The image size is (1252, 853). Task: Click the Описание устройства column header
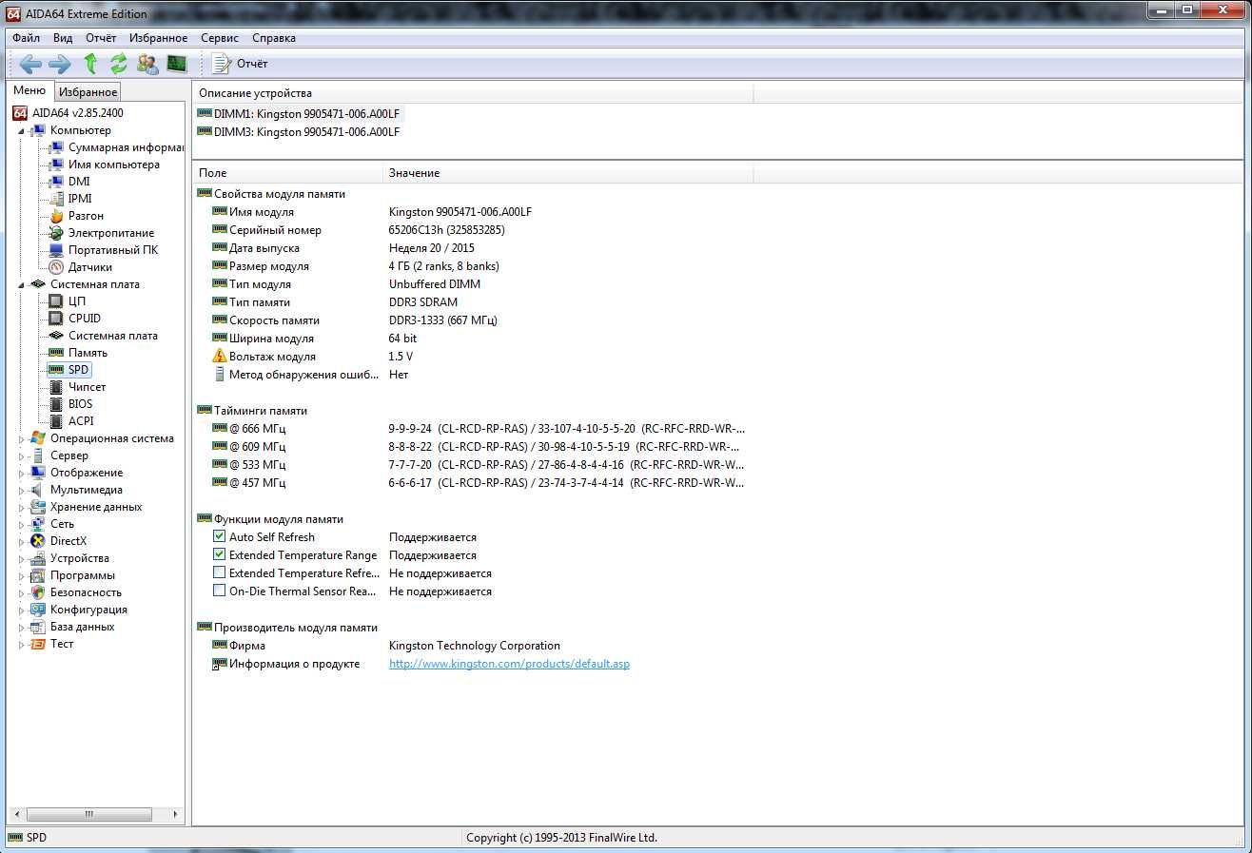pyautogui.click(x=473, y=93)
